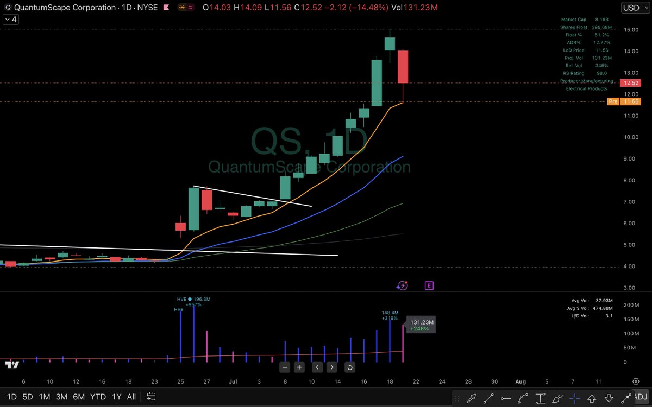Viewport: 652px width, 407px height.
Task: Click the 148.4M +319% volume label
Action: pos(390,315)
